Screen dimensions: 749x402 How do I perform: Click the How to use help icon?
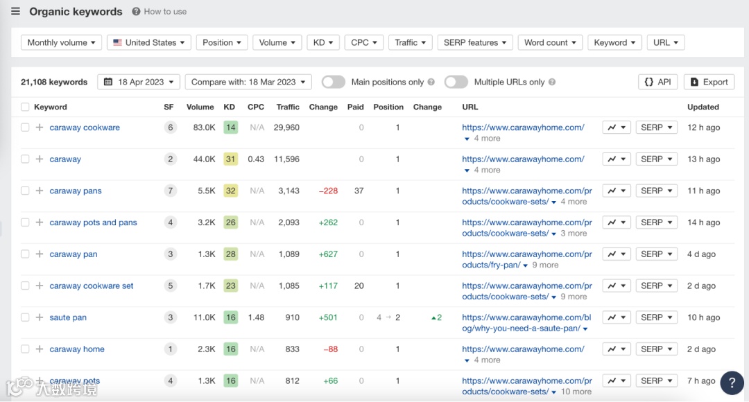click(x=136, y=12)
